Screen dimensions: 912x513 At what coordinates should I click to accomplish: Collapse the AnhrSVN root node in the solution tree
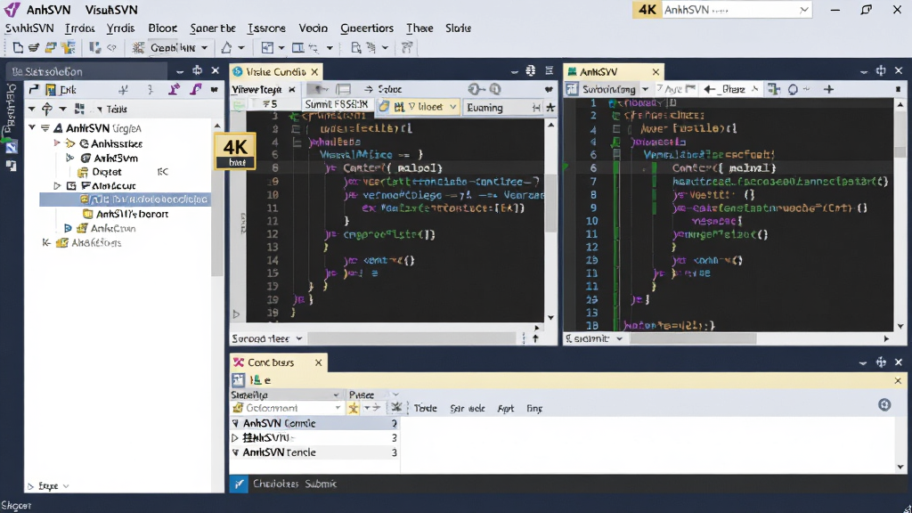click(x=32, y=128)
